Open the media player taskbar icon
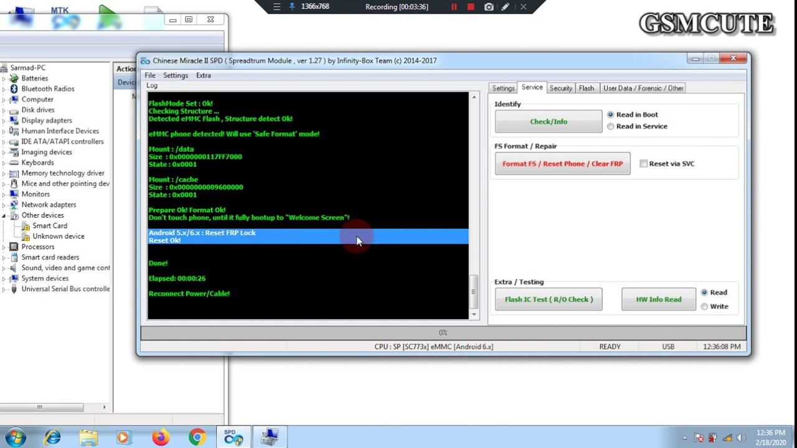Screen dimensions: 797x448 [x=123, y=437]
